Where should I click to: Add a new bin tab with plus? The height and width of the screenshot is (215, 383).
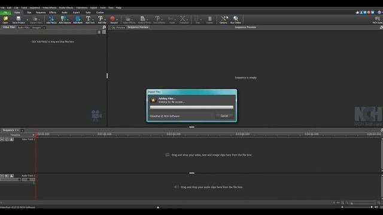(44, 27)
